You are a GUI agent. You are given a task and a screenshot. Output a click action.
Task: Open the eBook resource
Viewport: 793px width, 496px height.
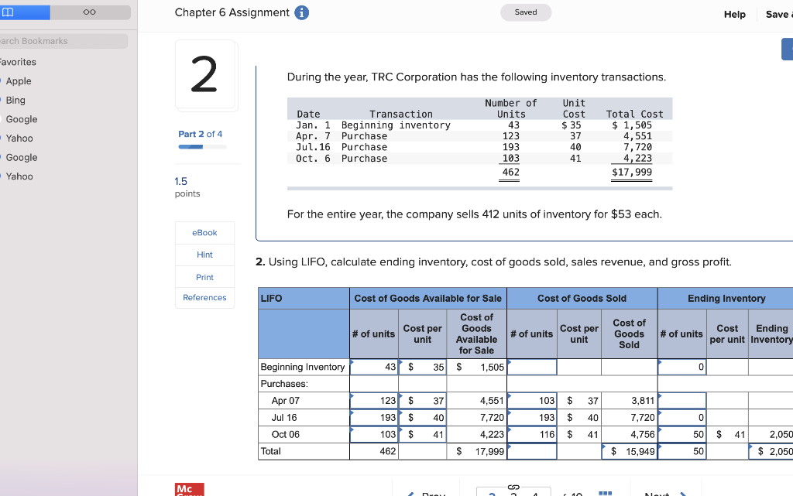click(x=204, y=232)
